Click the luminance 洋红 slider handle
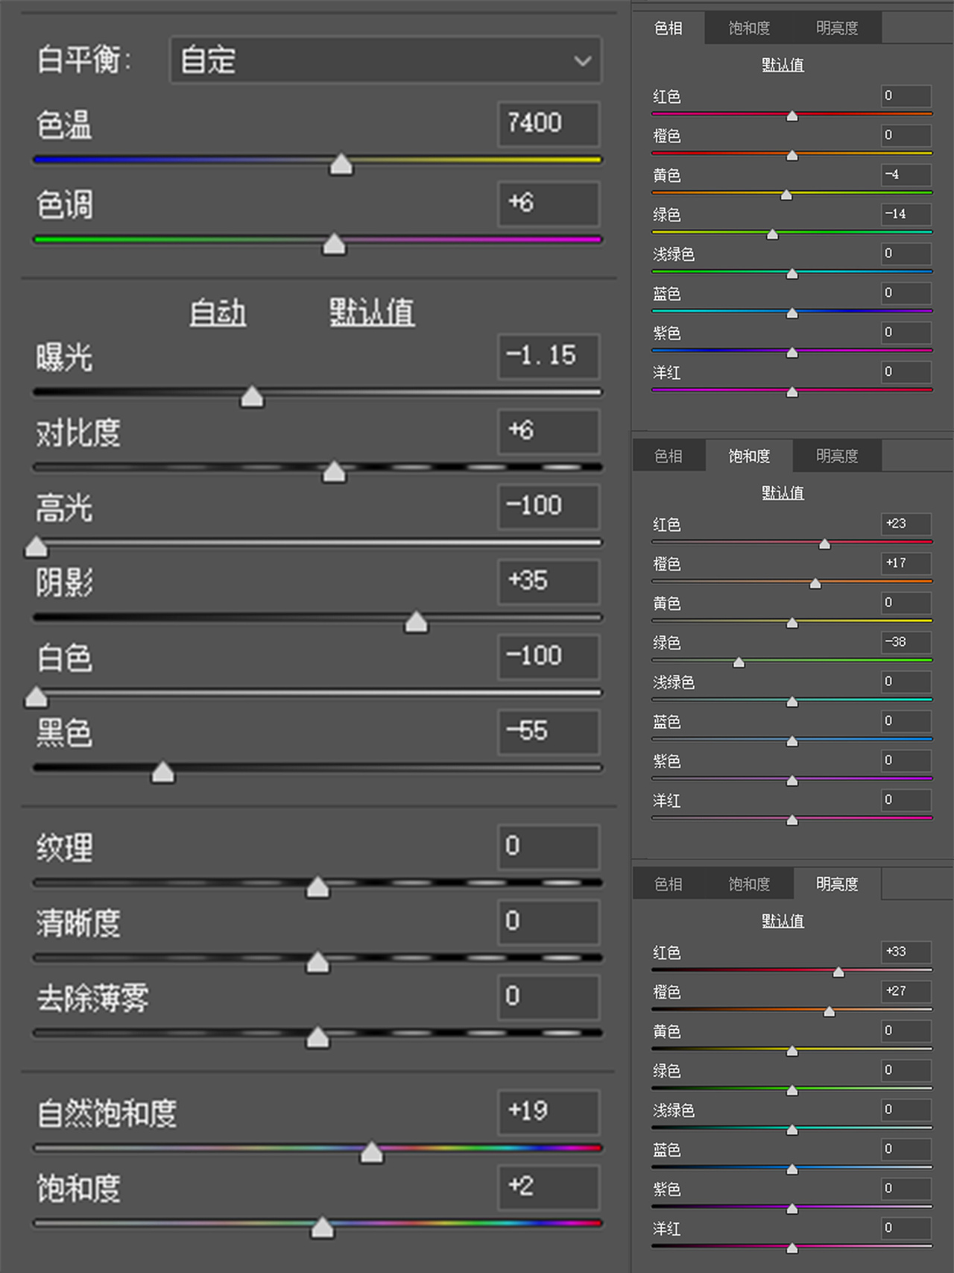Viewport: 954px width, 1273px height. pos(792,1248)
